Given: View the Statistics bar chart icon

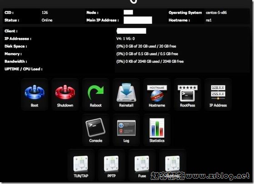Looking at the screenshot, I should (157, 128).
